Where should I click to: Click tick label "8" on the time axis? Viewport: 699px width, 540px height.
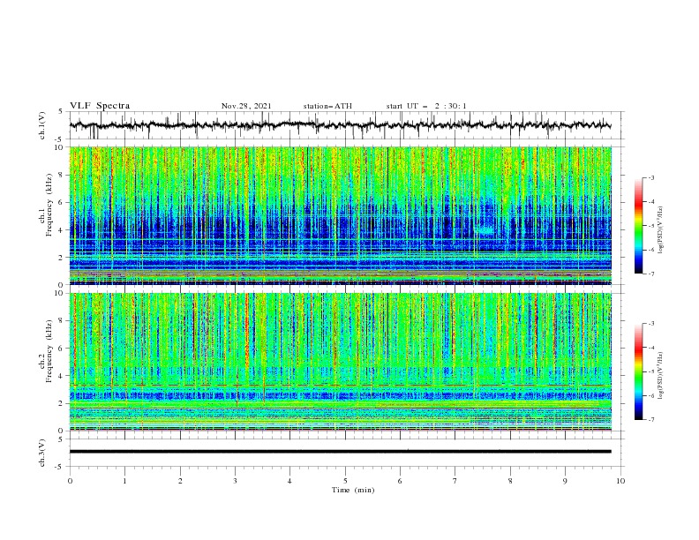[510, 481]
